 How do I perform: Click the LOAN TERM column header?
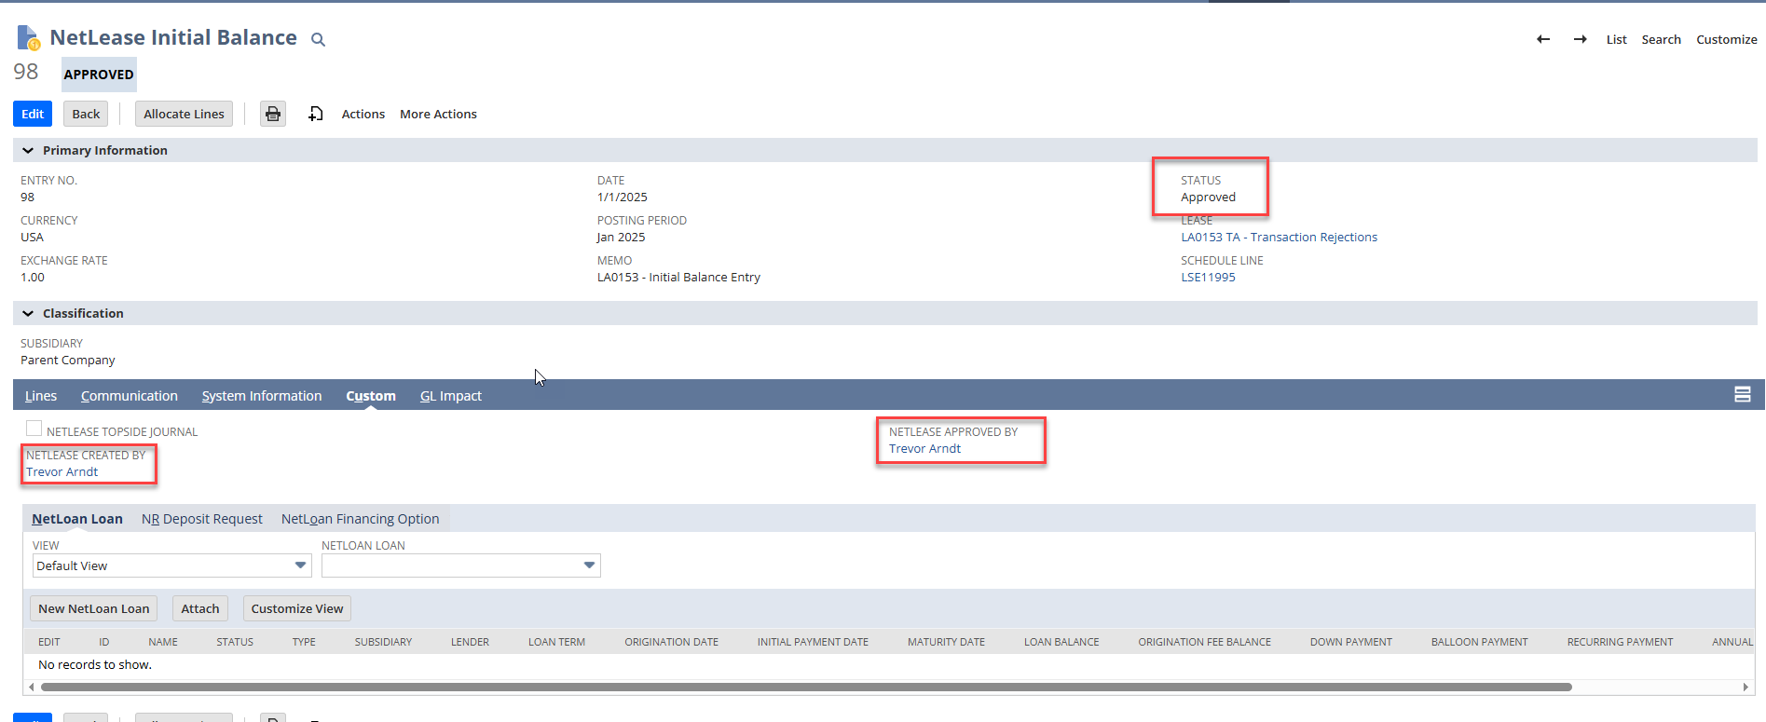click(x=556, y=642)
